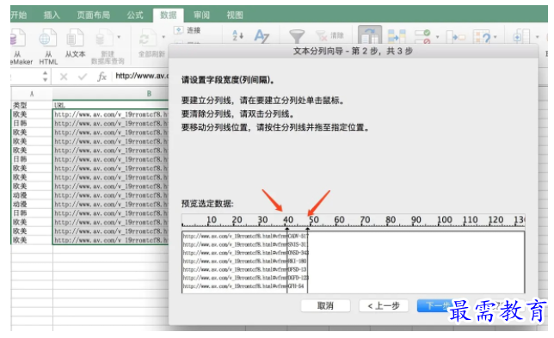This screenshot has width=554, height=338.
Task: Click the column break marker near 50
Action: click(307, 230)
